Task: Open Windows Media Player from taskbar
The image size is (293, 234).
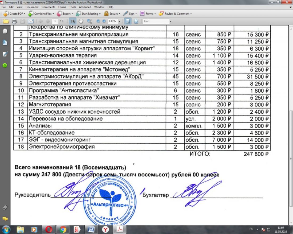Action: tap(34, 229)
